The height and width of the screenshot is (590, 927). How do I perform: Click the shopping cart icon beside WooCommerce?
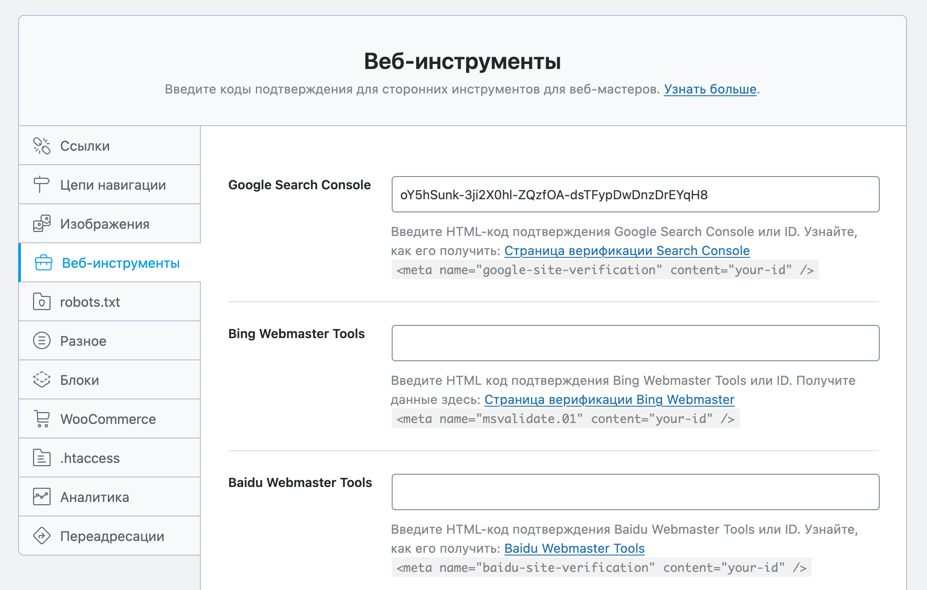coord(42,419)
